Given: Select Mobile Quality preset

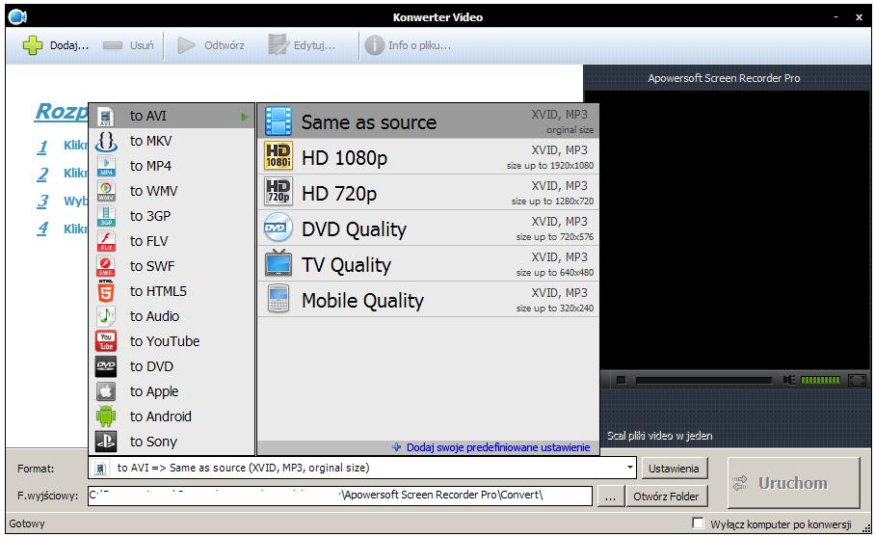Looking at the screenshot, I should [x=429, y=300].
